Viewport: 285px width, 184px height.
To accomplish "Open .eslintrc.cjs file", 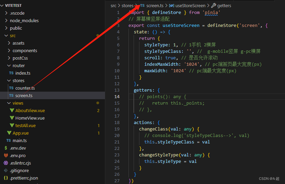I will click(x=21, y=163).
